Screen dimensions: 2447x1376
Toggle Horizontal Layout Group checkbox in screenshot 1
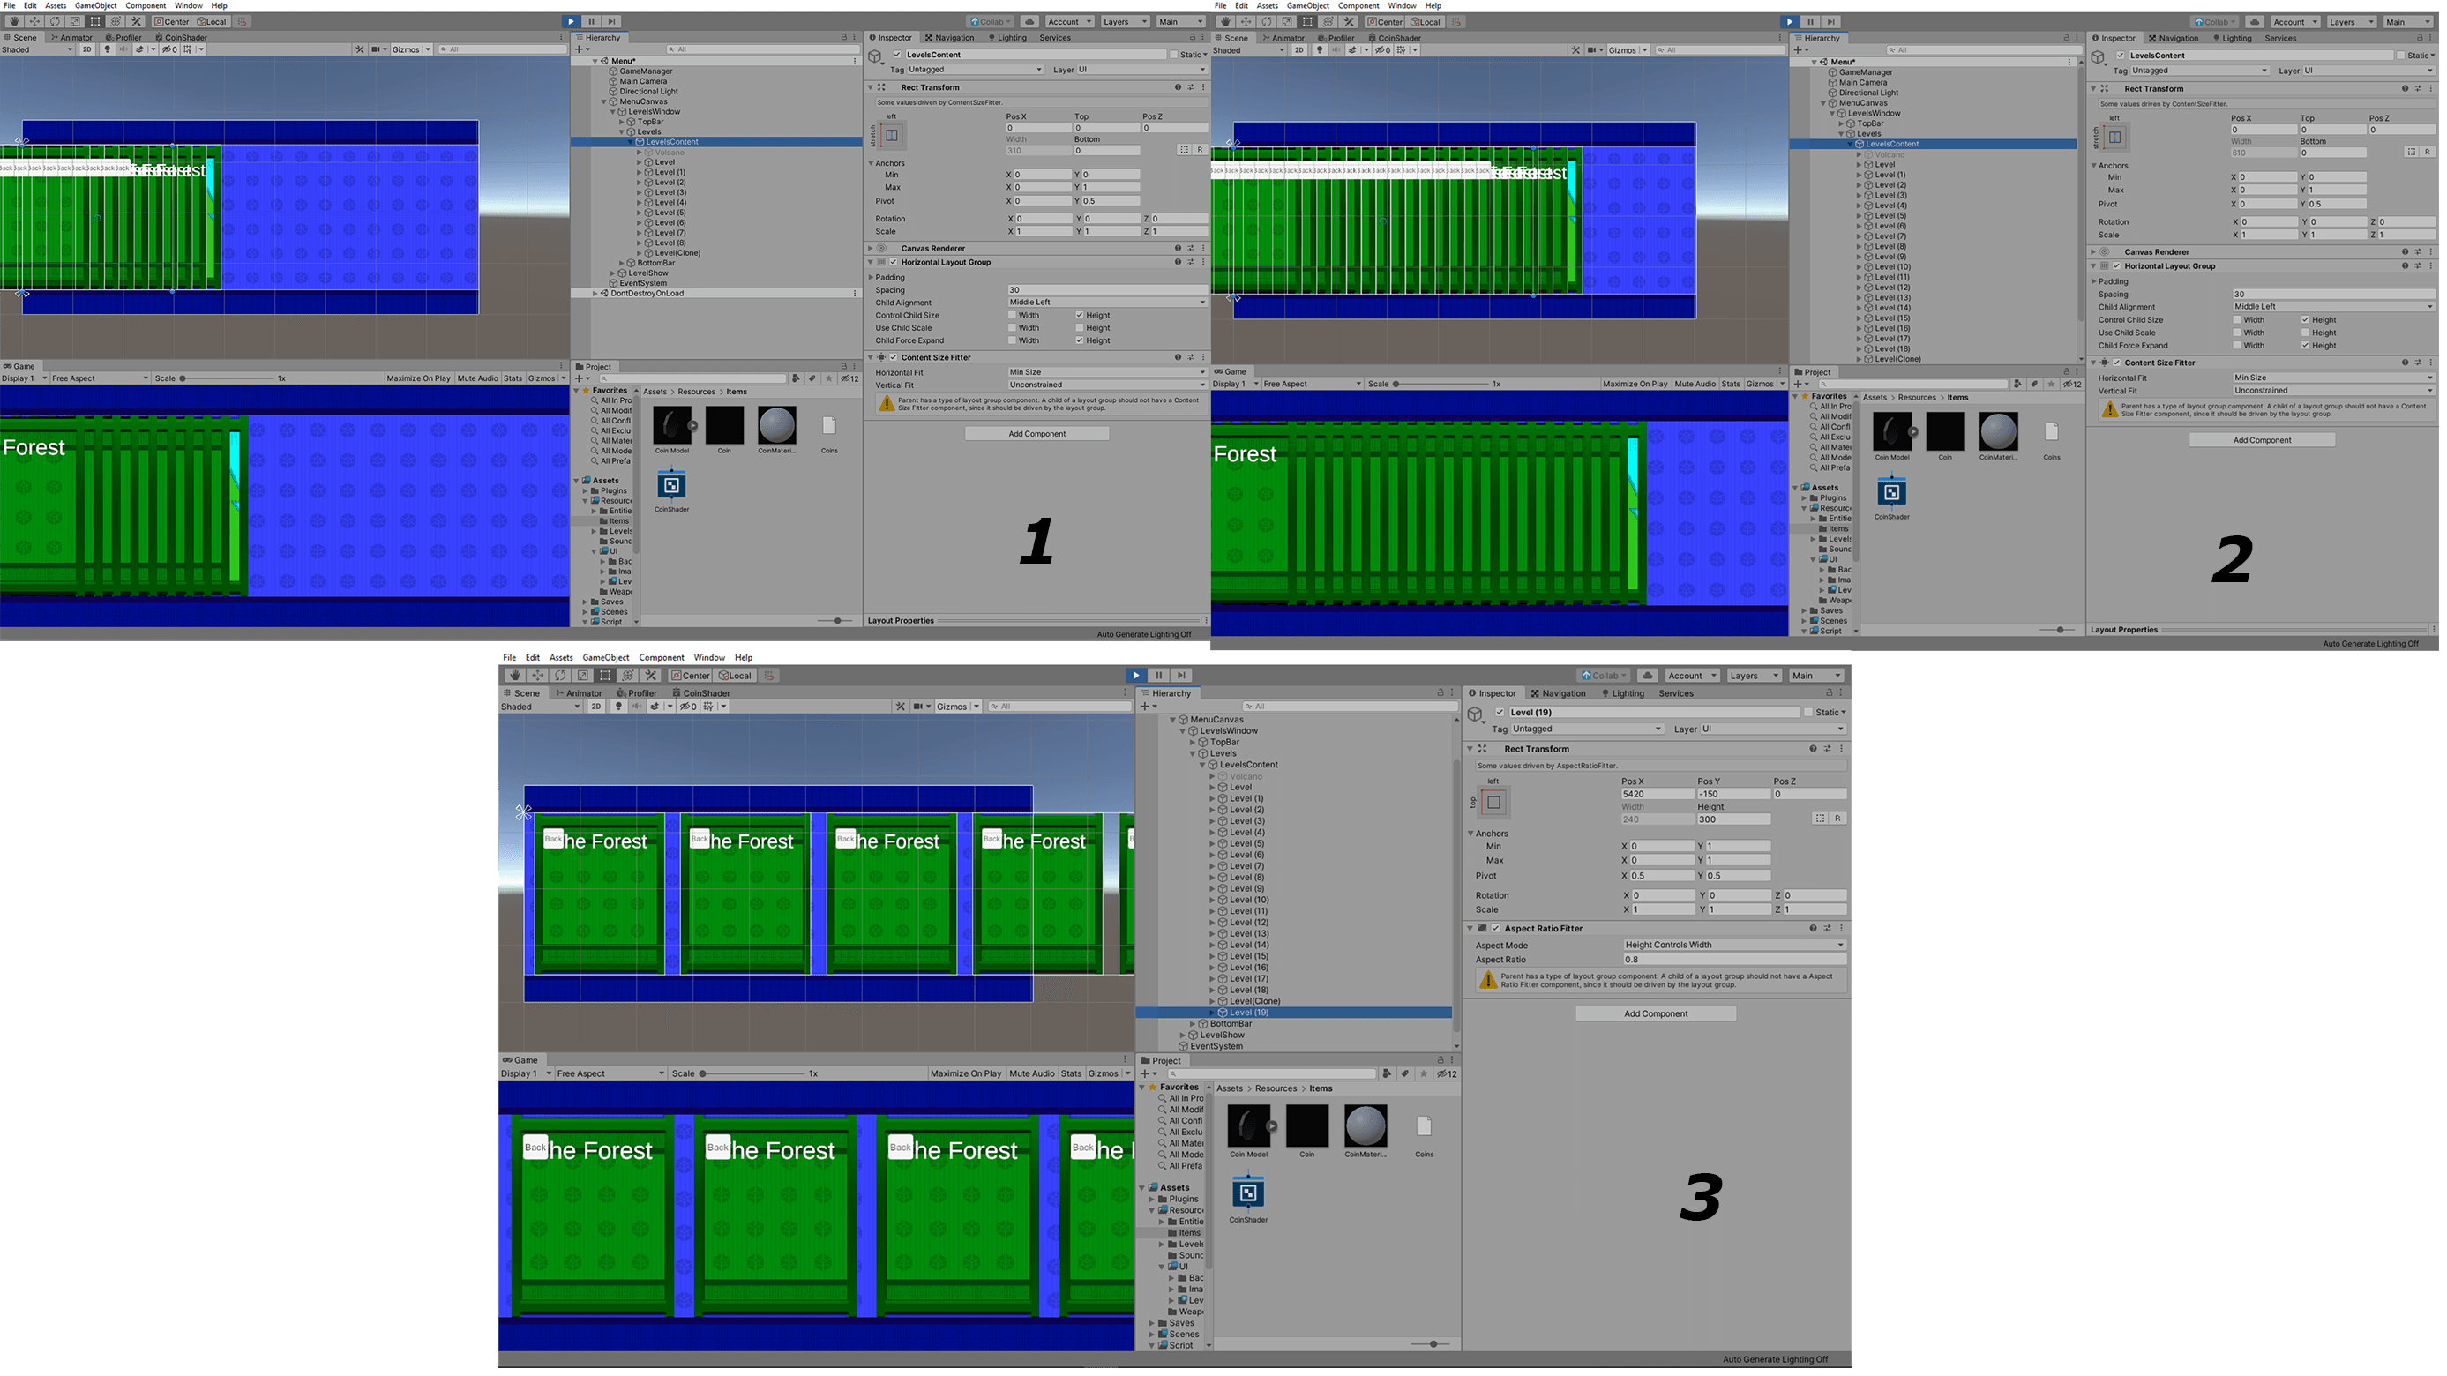point(893,262)
